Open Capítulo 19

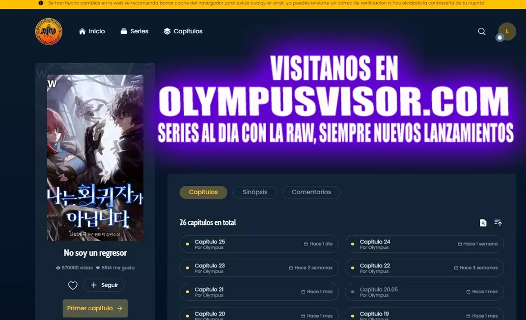click(424, 314)
